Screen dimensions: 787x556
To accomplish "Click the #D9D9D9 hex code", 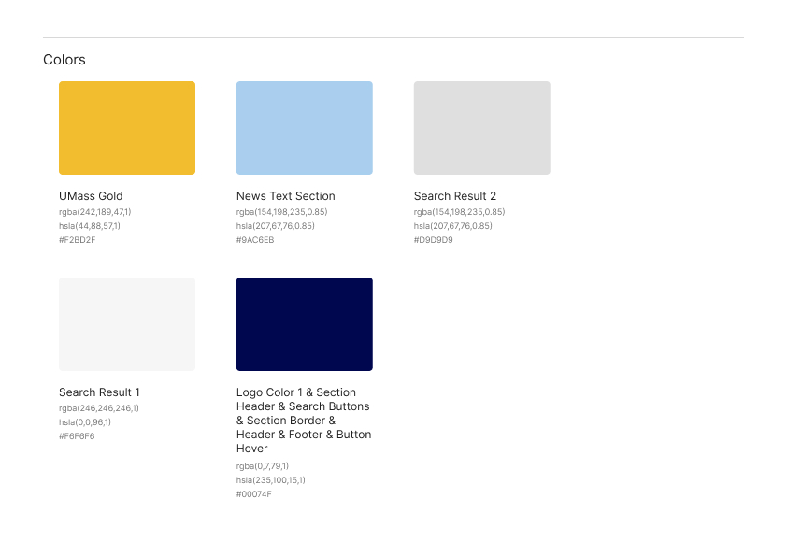I will tap(433, 240).
